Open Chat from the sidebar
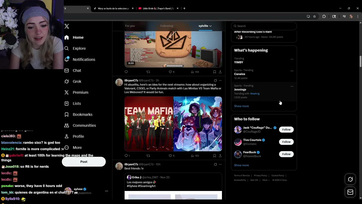The height and width of the screenshot is (204, 362). 73,71
